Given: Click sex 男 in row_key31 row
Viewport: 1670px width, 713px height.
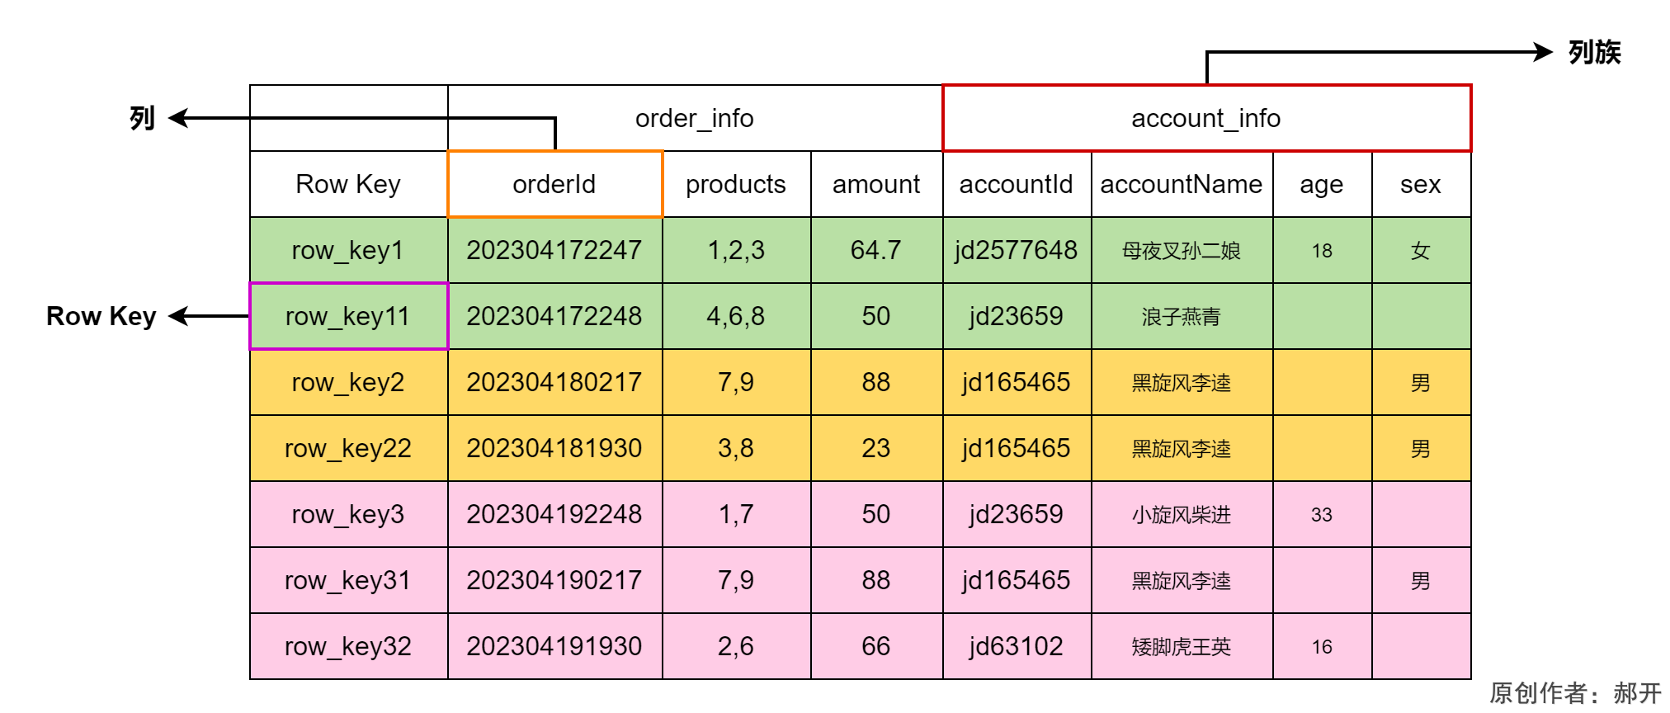Looking at the screenshot, I should (1421, 580).
